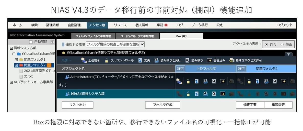Collapse the ¥¥localhost¥share node
This screenshot has width=303, height=131.
pyautogui.click(x=14, y=54)
